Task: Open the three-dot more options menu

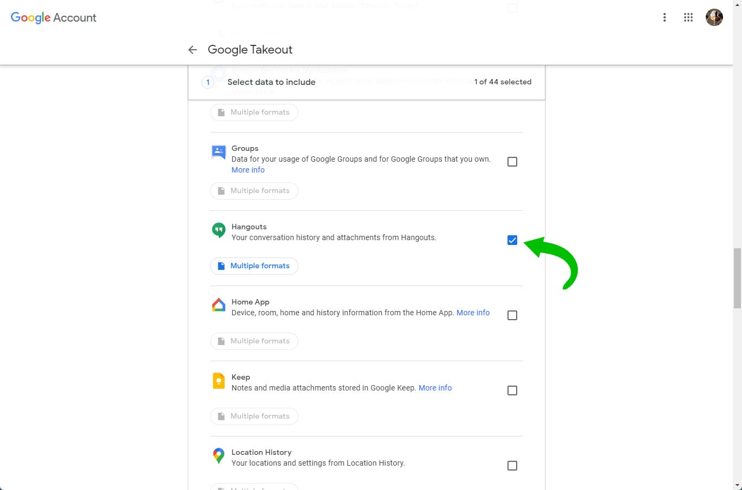Action: pyautogui.click(x=665, y=17)
